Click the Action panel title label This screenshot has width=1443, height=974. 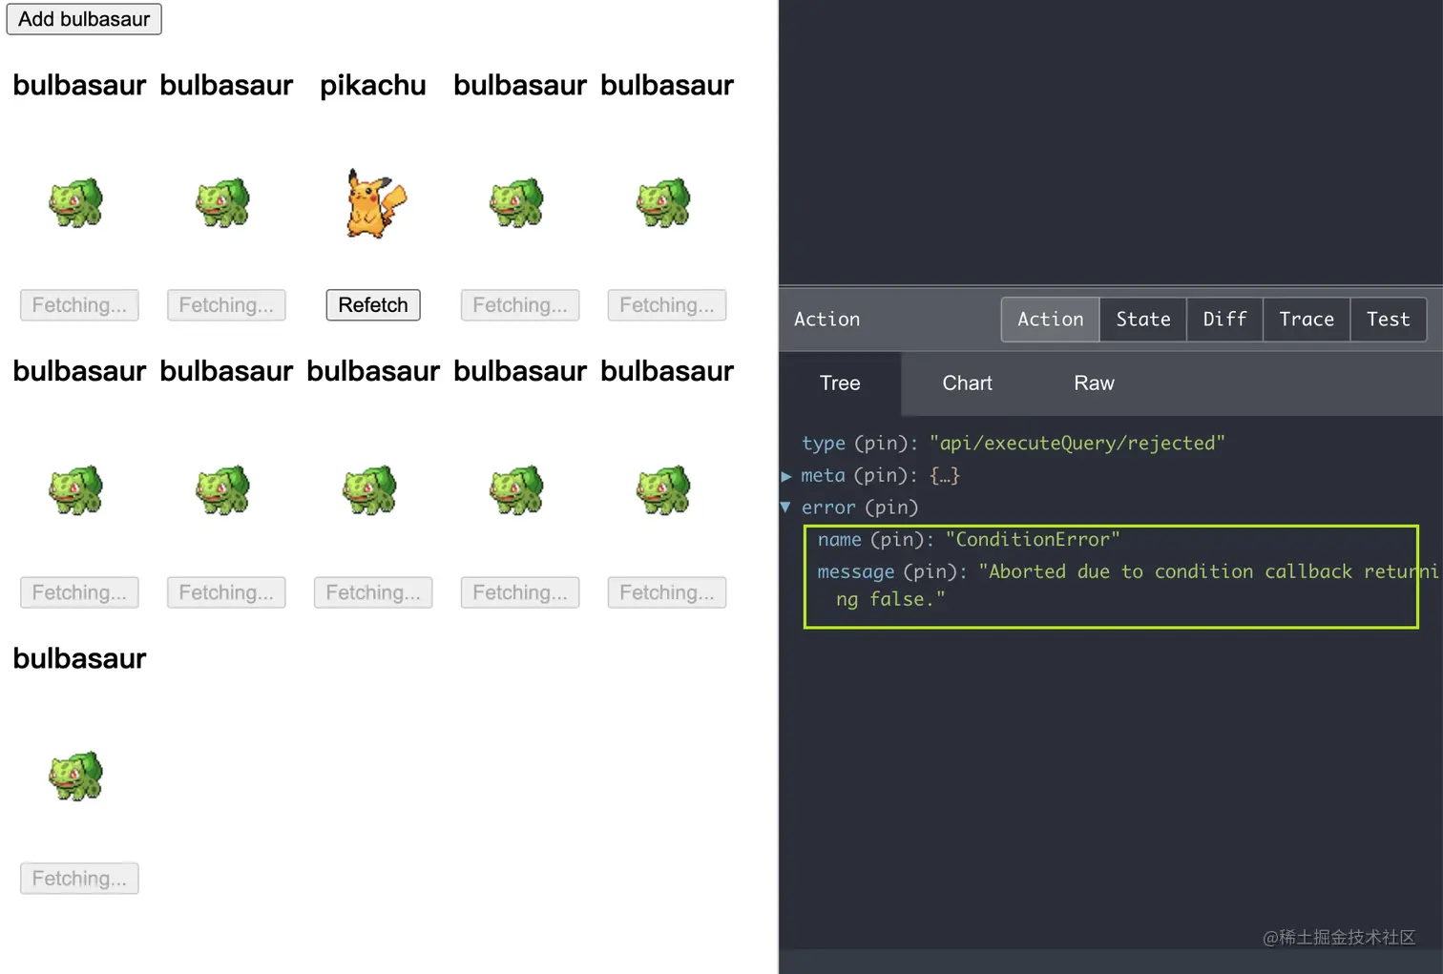tap(826, 320)
